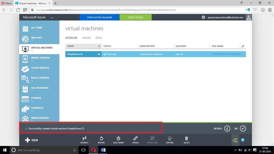This screenshot has height=154, width=274.
Task: Open Task View on the taskbar
Action: (83, 150)
